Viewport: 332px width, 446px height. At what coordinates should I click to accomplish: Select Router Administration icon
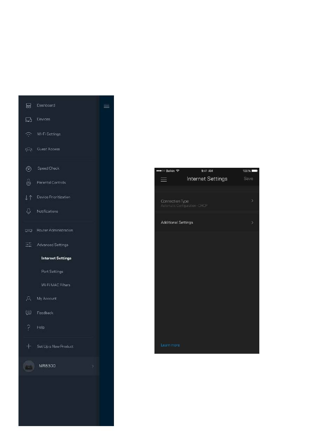tap(29, 231)
